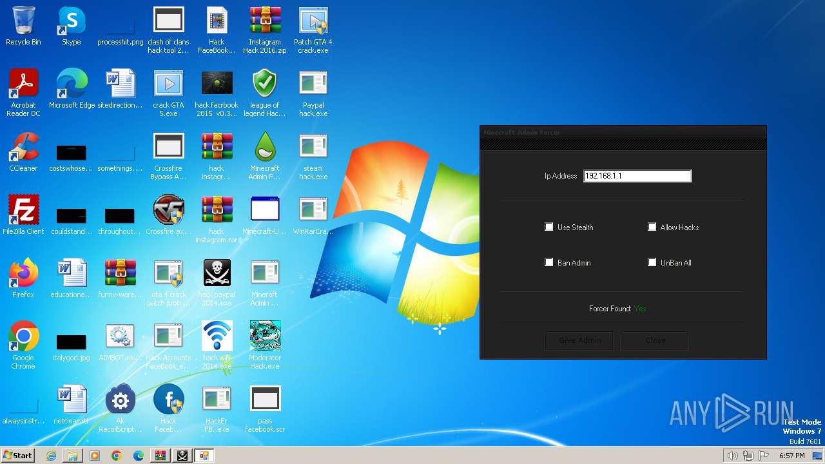Screen dimensions: 825x464
Task: Launch Windows Media Player from taskbar
Action: coord(95,456)
